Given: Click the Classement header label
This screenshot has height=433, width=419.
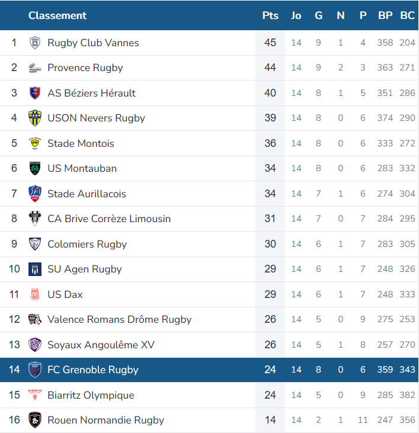Looking at the screenshot, I should 57,15.
